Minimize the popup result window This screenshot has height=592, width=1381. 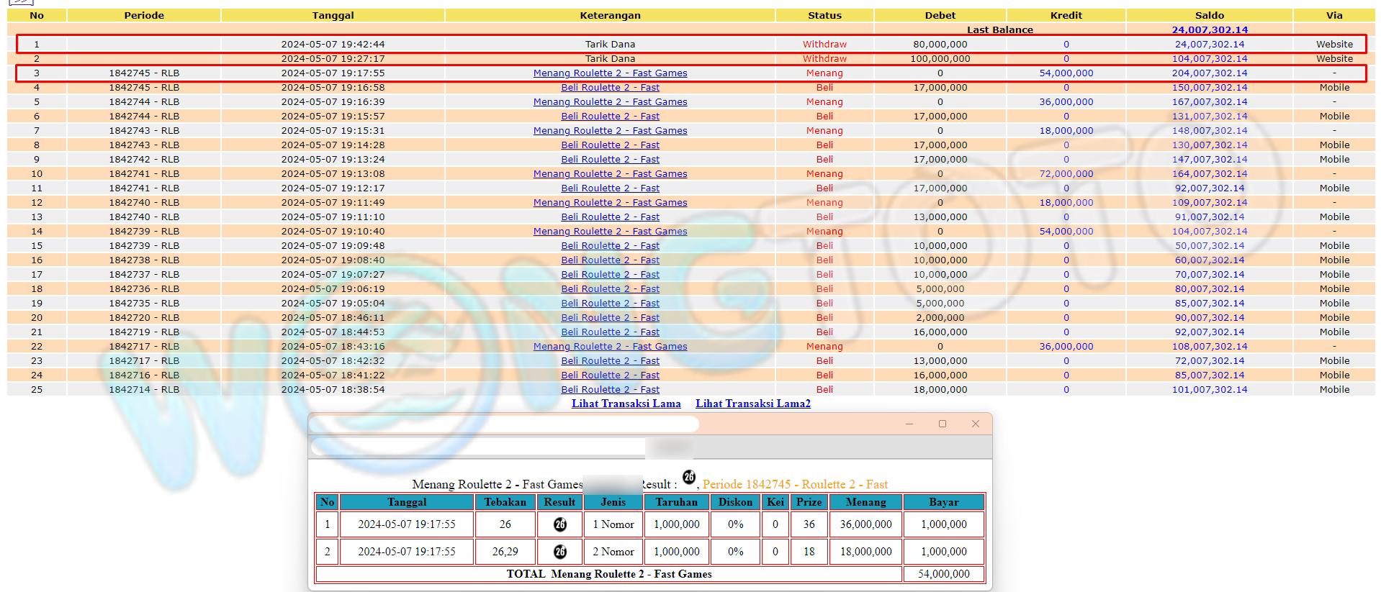coord(909,424)
